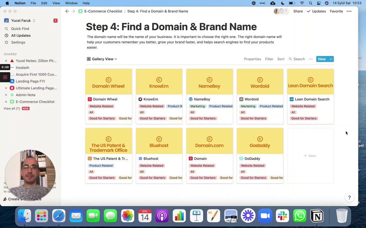
Task: Open WhatsApp from the dock
Action: 300,216
